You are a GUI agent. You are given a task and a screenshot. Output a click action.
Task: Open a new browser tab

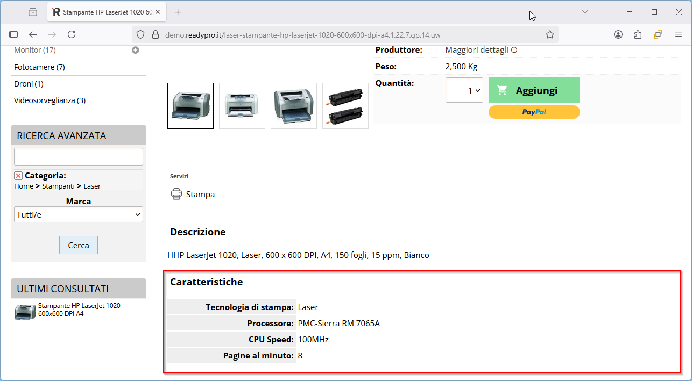click(178, 12)
